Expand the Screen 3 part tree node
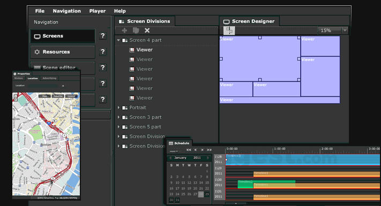Screen dimensions: 381x206 pyautogui.click(x=118, y=117)
